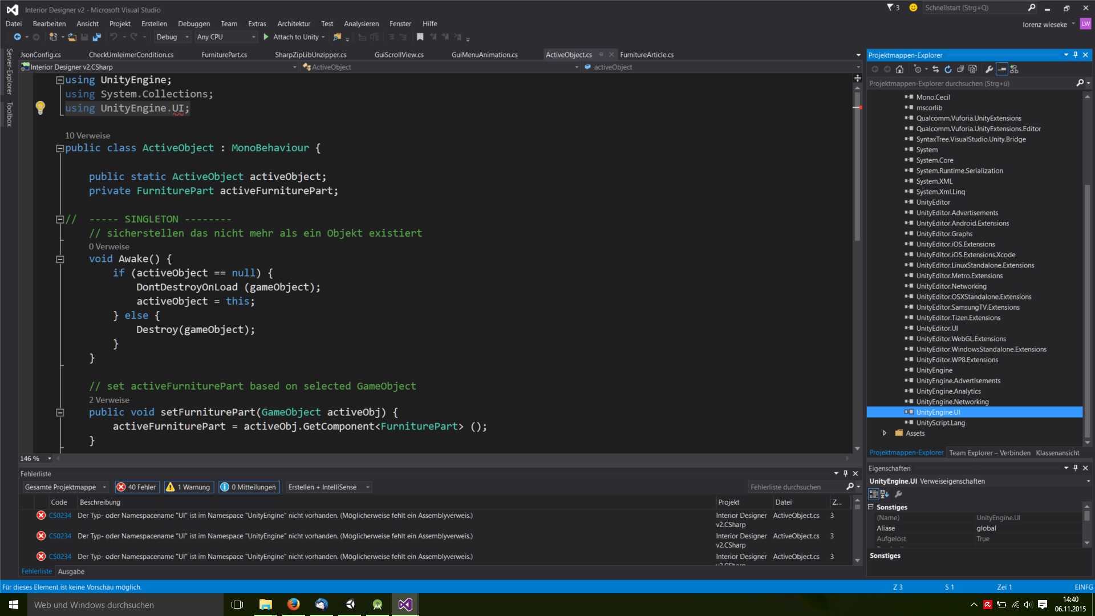This screenshot has height=616, width=1095.
Task: Click the bookmark icon in toolbar
Action: (x=420, y=37)
